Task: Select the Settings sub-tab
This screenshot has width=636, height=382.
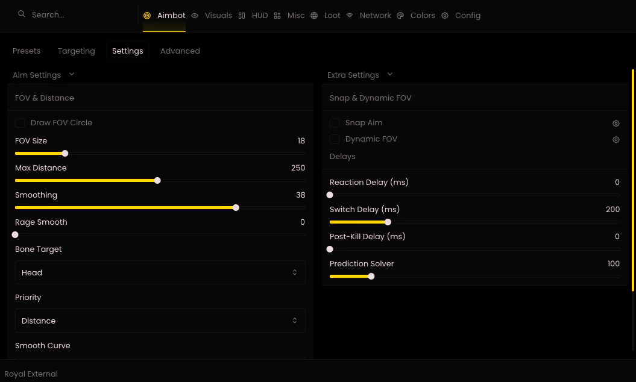Action: [127, 51]
